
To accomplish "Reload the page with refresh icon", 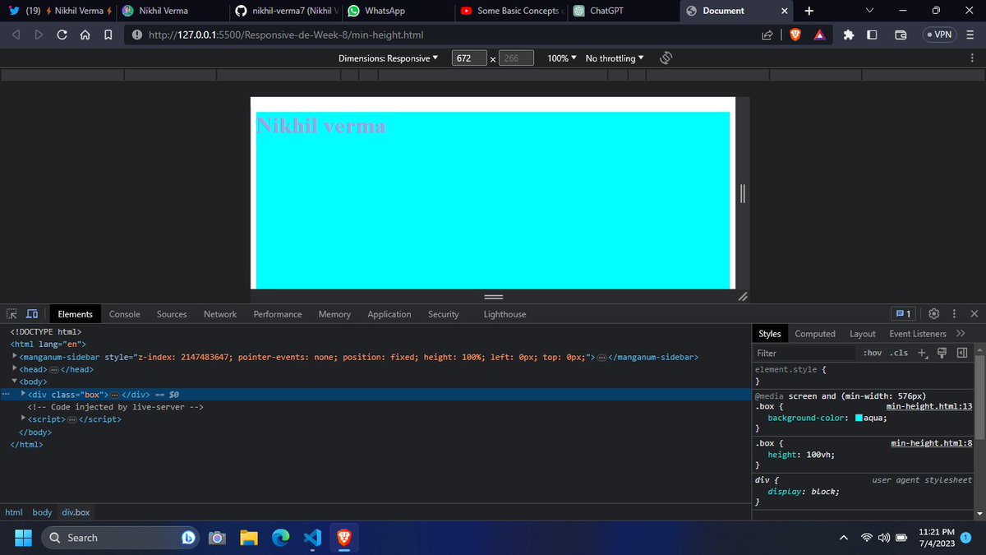I will pos(62,35).
